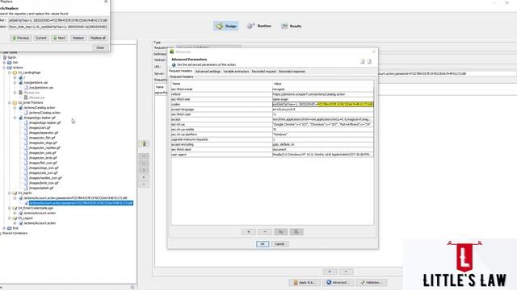Collapse the 01_LandingPage tree node
This screenshot has height=290, width=517.
[x=10, y=72]
